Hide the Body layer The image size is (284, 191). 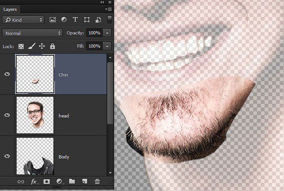[7, 156]
